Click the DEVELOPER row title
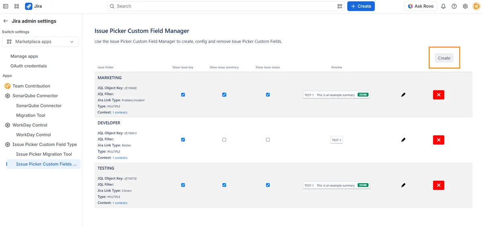 click(x=109, y=123)
